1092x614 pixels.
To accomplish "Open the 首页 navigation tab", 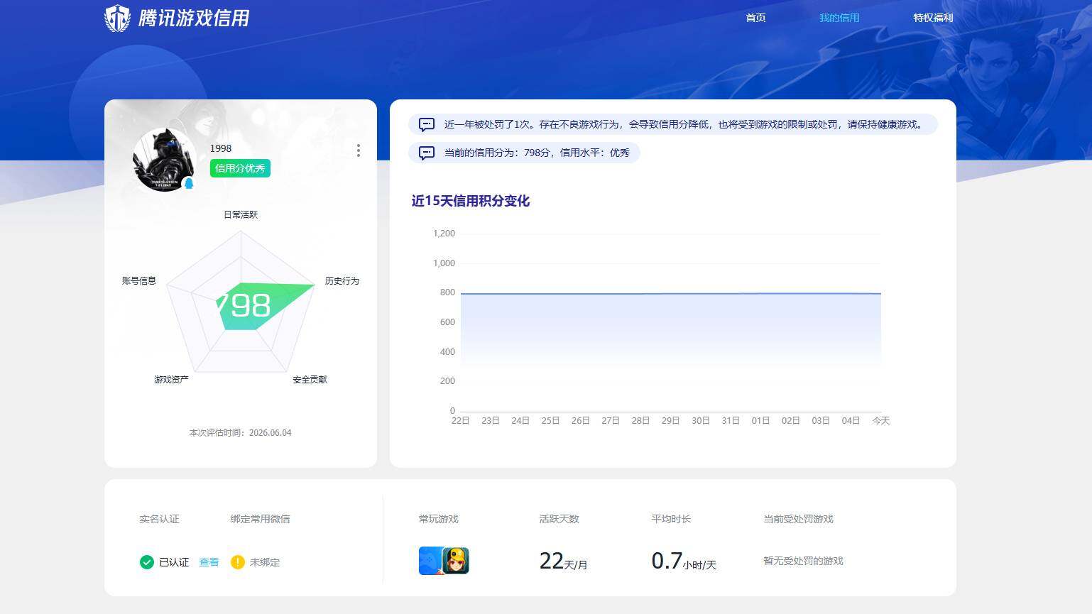I will tap(755, 18).
